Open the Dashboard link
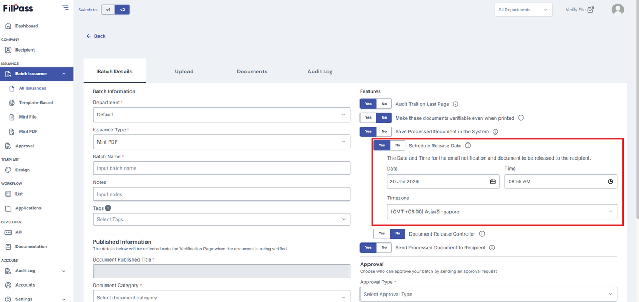The height and width of the screenshot is (302, 639). coord(27,26)
